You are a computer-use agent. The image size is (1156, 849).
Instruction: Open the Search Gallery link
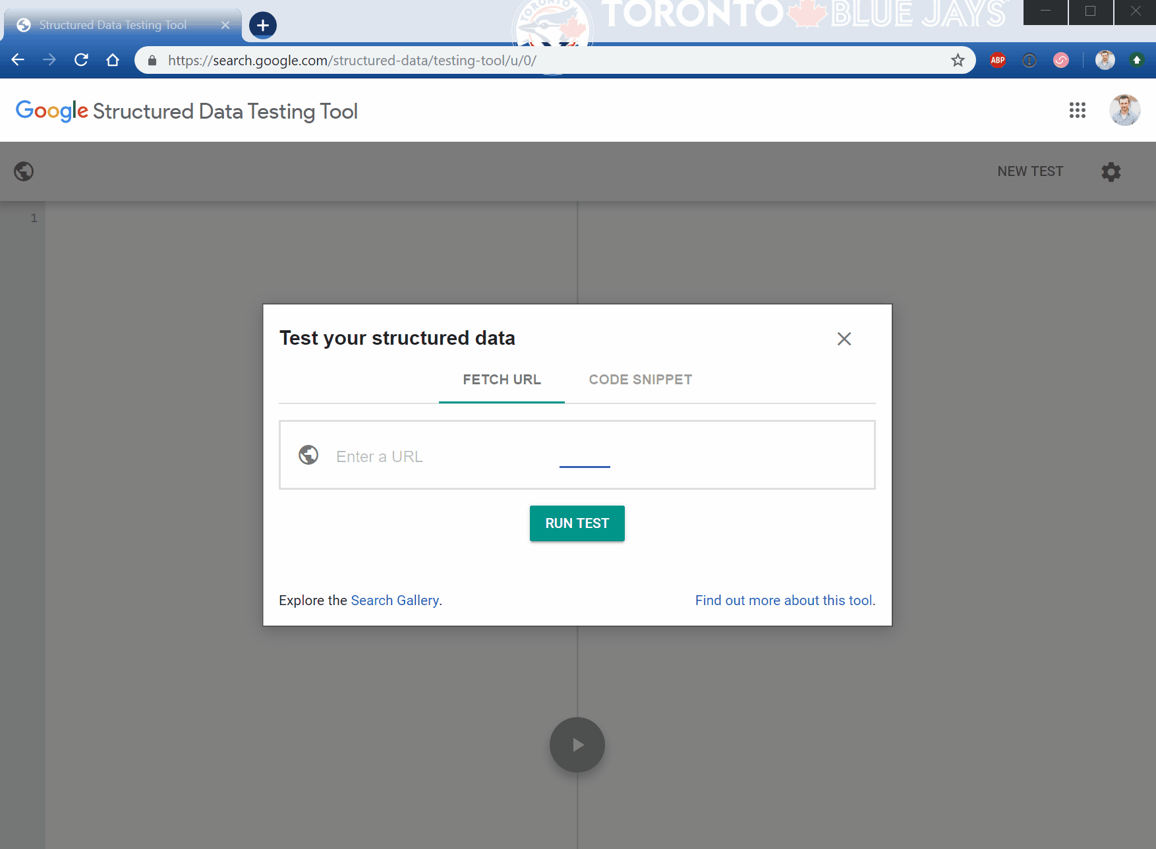coord(395,600)
